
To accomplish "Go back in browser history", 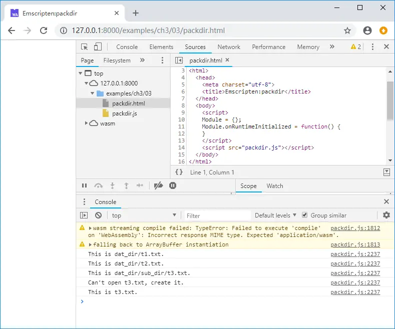I will 12,30.
